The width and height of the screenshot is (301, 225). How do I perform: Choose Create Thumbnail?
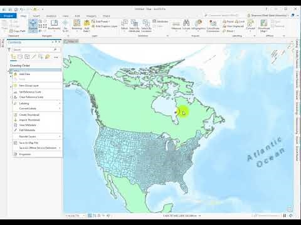(x=37, y=115)
